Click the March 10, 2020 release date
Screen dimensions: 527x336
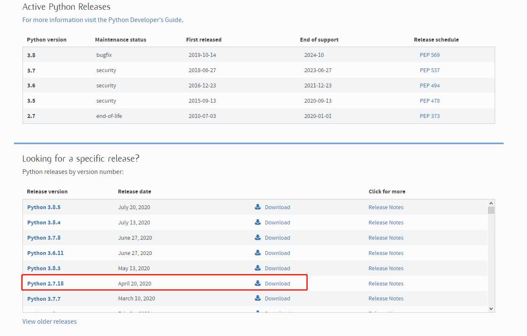(x=136, y=299)
